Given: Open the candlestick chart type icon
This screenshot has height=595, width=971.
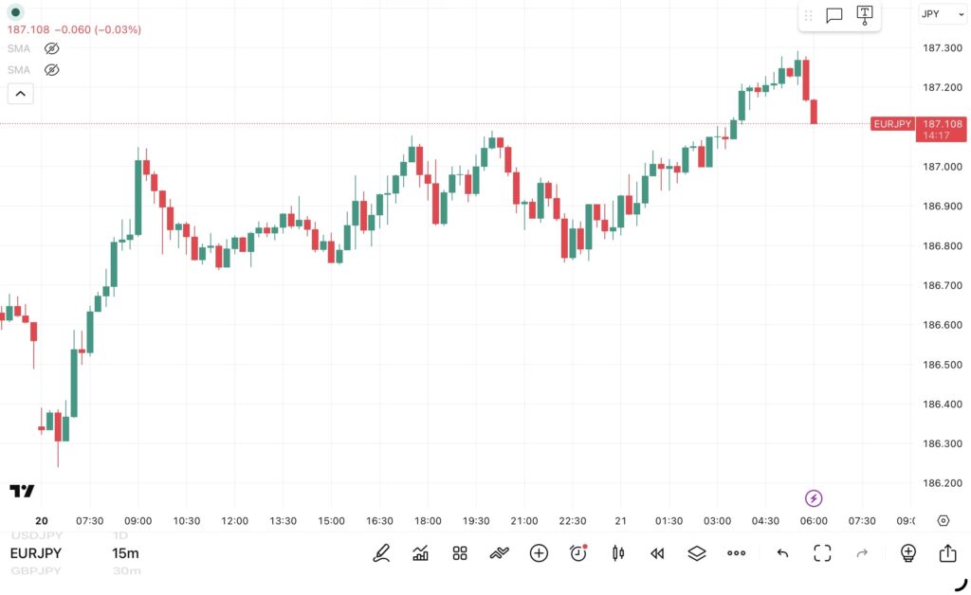Looking at the screenshot, I should (618, 553).
